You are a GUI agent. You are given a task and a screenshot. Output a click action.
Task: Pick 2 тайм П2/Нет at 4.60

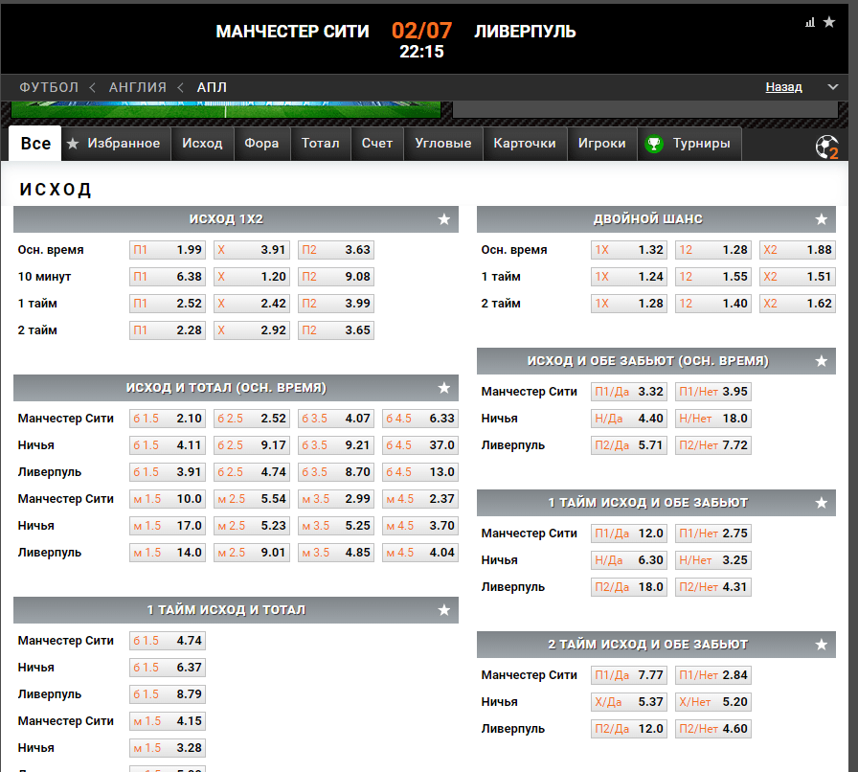coord(713,729)
